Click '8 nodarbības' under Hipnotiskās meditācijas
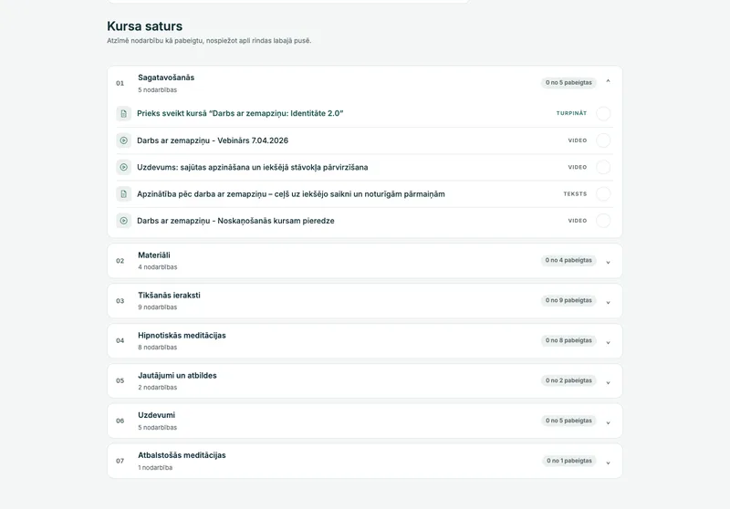Viewport: 730px width, 509px height. 157,348
